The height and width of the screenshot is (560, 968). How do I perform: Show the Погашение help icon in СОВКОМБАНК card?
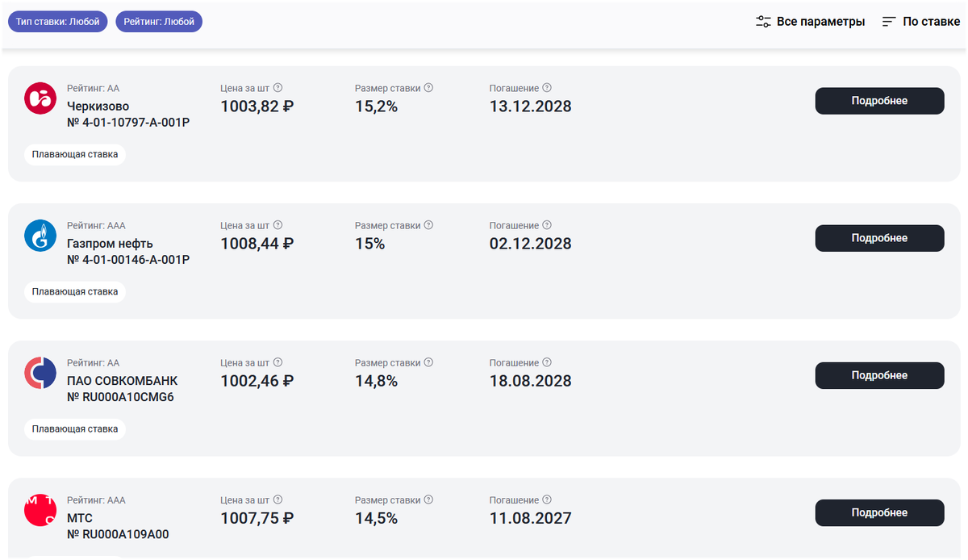(547, 362)
